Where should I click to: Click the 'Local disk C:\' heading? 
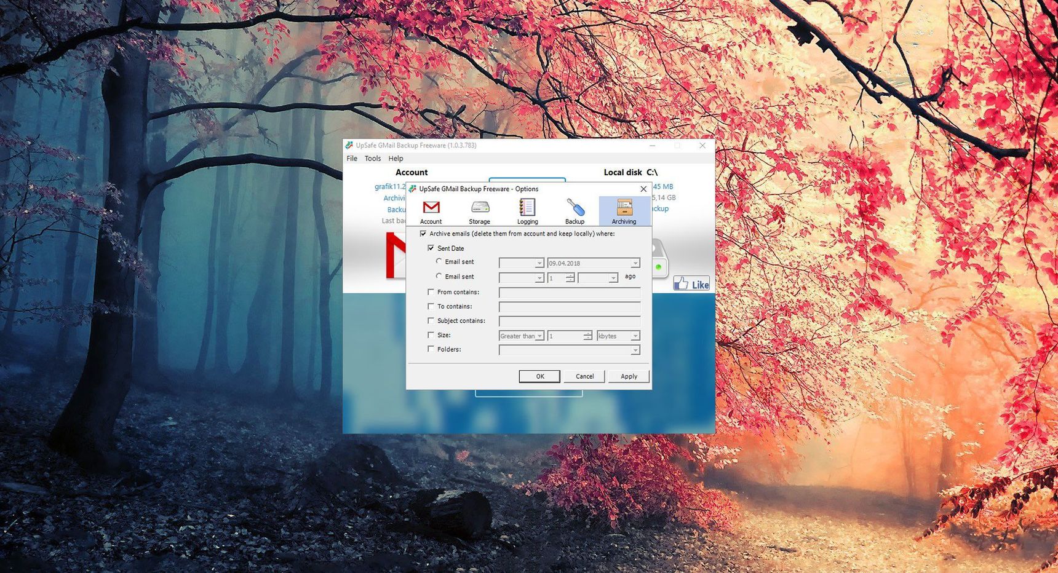pyautogui.click(x=630, y=172)
